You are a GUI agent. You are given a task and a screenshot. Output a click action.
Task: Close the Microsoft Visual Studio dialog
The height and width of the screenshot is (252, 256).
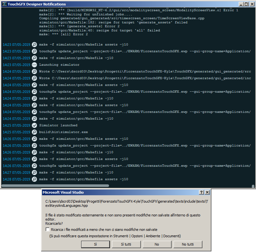coord(207,192)
